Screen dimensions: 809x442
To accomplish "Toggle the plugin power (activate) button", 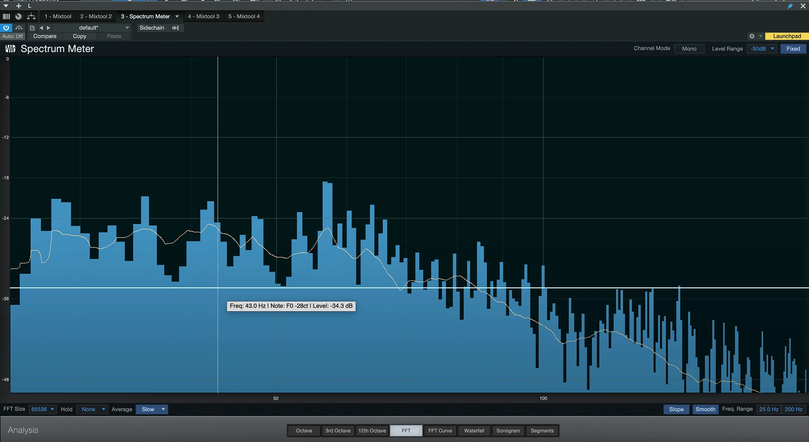I will click(6, 28).
